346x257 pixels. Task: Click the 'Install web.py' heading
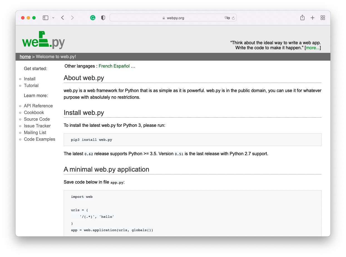pyautogui.click(x=84, y=113)
